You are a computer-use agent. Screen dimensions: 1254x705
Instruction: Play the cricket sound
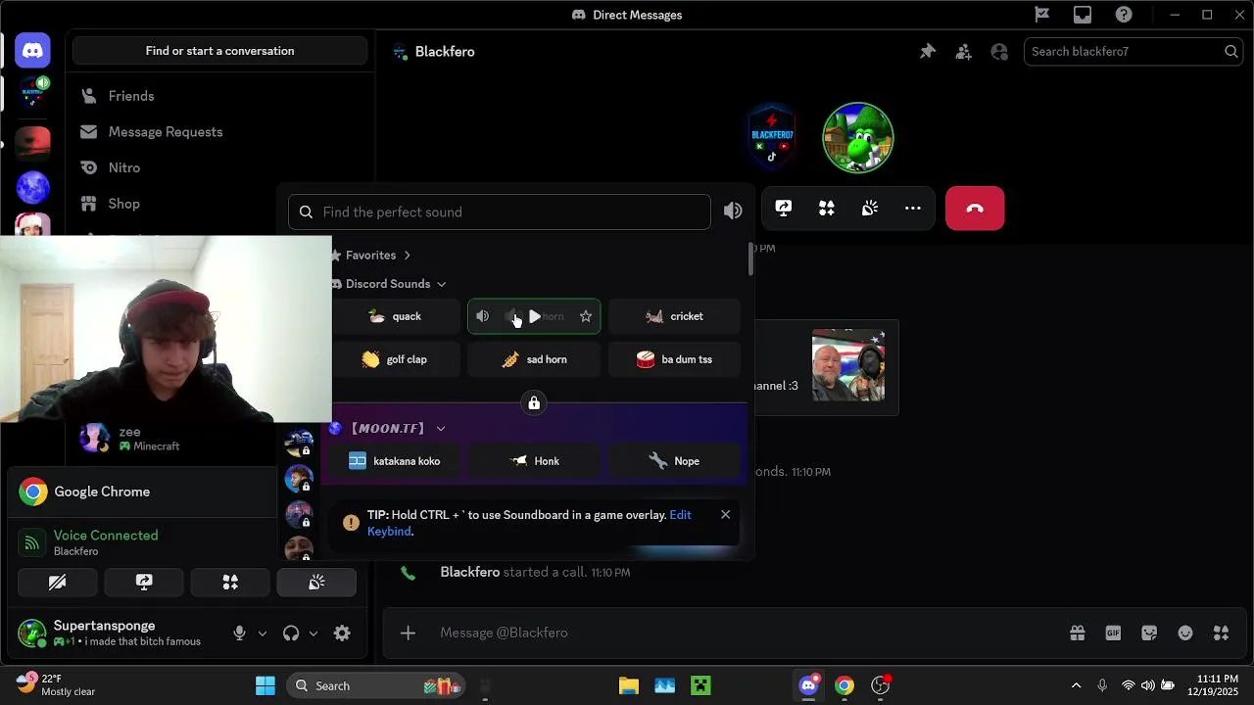pyautogui.click(x=674, y=316)
